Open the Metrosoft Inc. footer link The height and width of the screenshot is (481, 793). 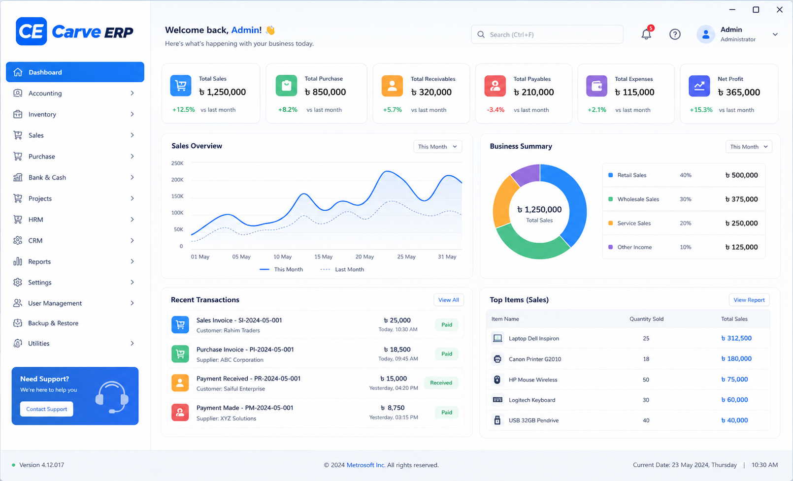[366, 465]
